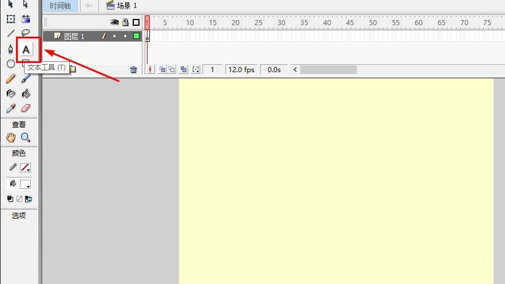Viewport: 505px width, 284px height.
Task: Click the 0.0s elapsed time field
Action: 274,69
